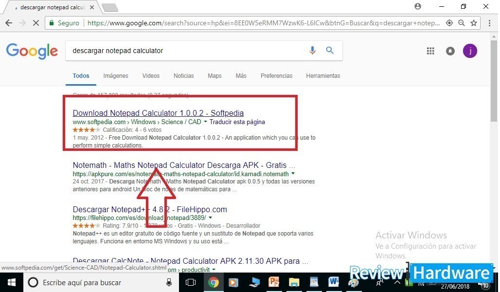The height and width of the screenshot is (292, 500).
Task: Open Descargar CalcNote APK result
Action: [x=190, y=261]
